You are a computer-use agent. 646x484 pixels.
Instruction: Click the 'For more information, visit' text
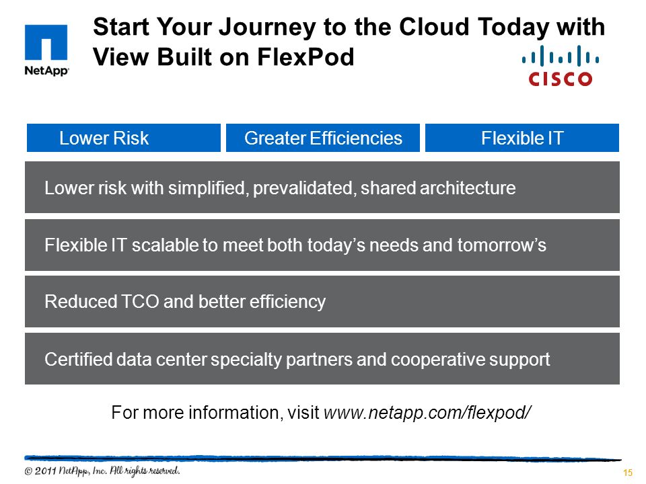[x=215, y=412]
